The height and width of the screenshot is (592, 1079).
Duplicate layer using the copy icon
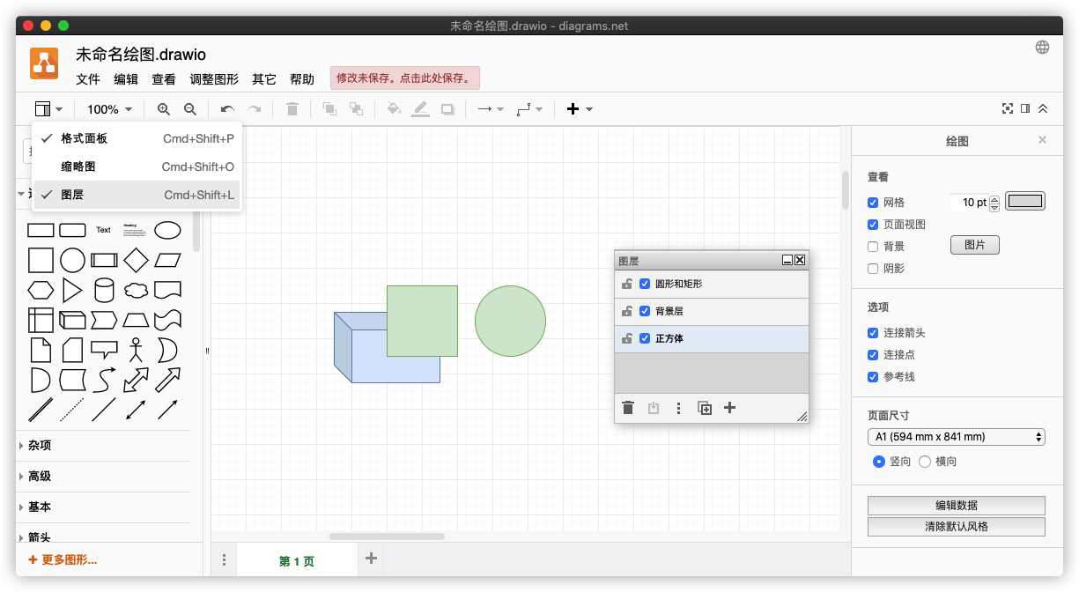705,408
